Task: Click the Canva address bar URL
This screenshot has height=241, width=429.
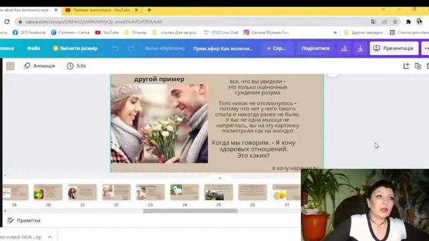Action: point(94,21)
